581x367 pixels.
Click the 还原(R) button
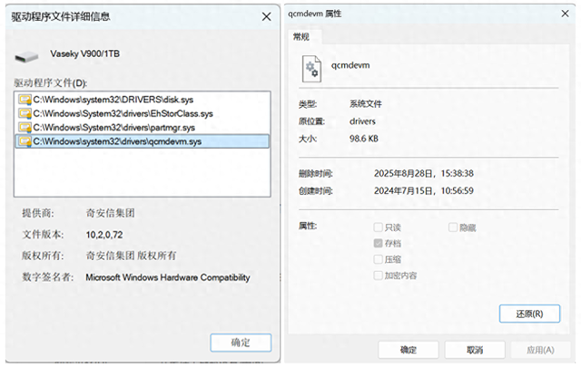click(x=528, y=313)
